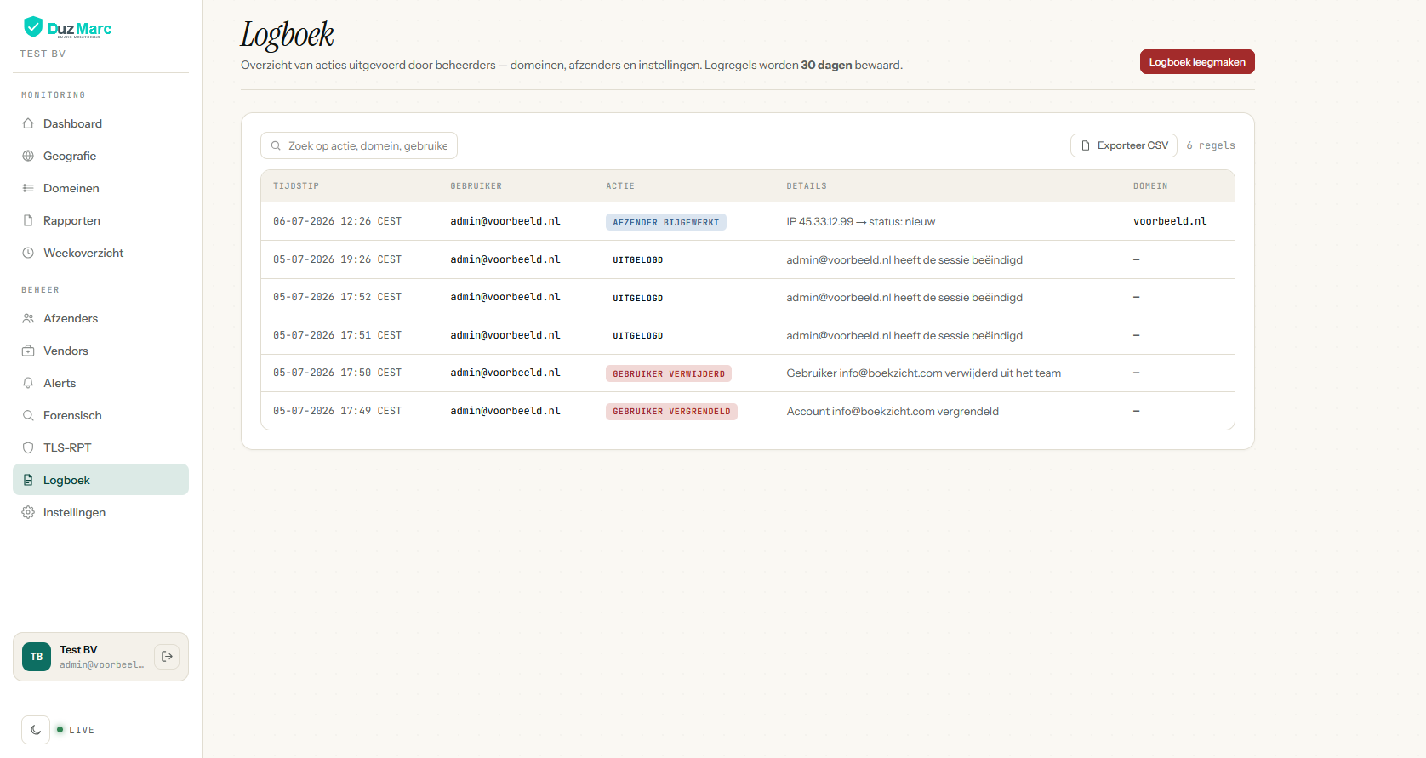This screenshot has width=1426, height=758.
Task: Click admin@voorbeeld.nl in the 12:26 row
Action: (x=505, y=221)
